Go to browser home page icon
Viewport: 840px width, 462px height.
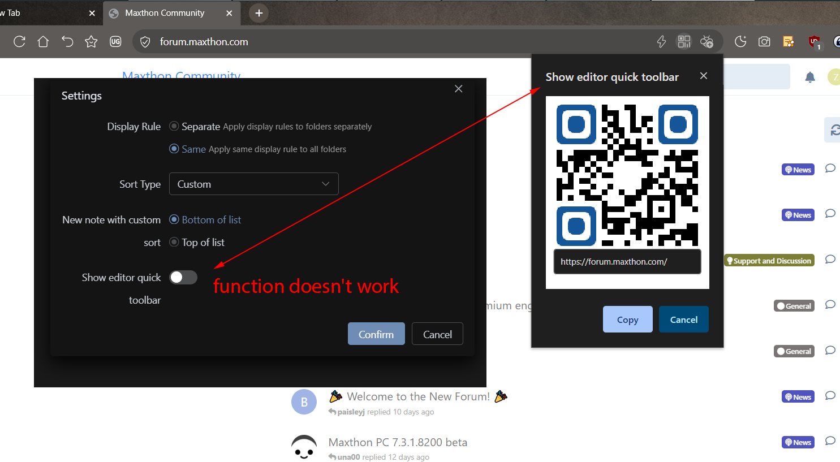43,41
